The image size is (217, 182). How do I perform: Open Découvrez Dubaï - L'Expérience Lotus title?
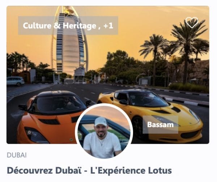coord(89,170)
